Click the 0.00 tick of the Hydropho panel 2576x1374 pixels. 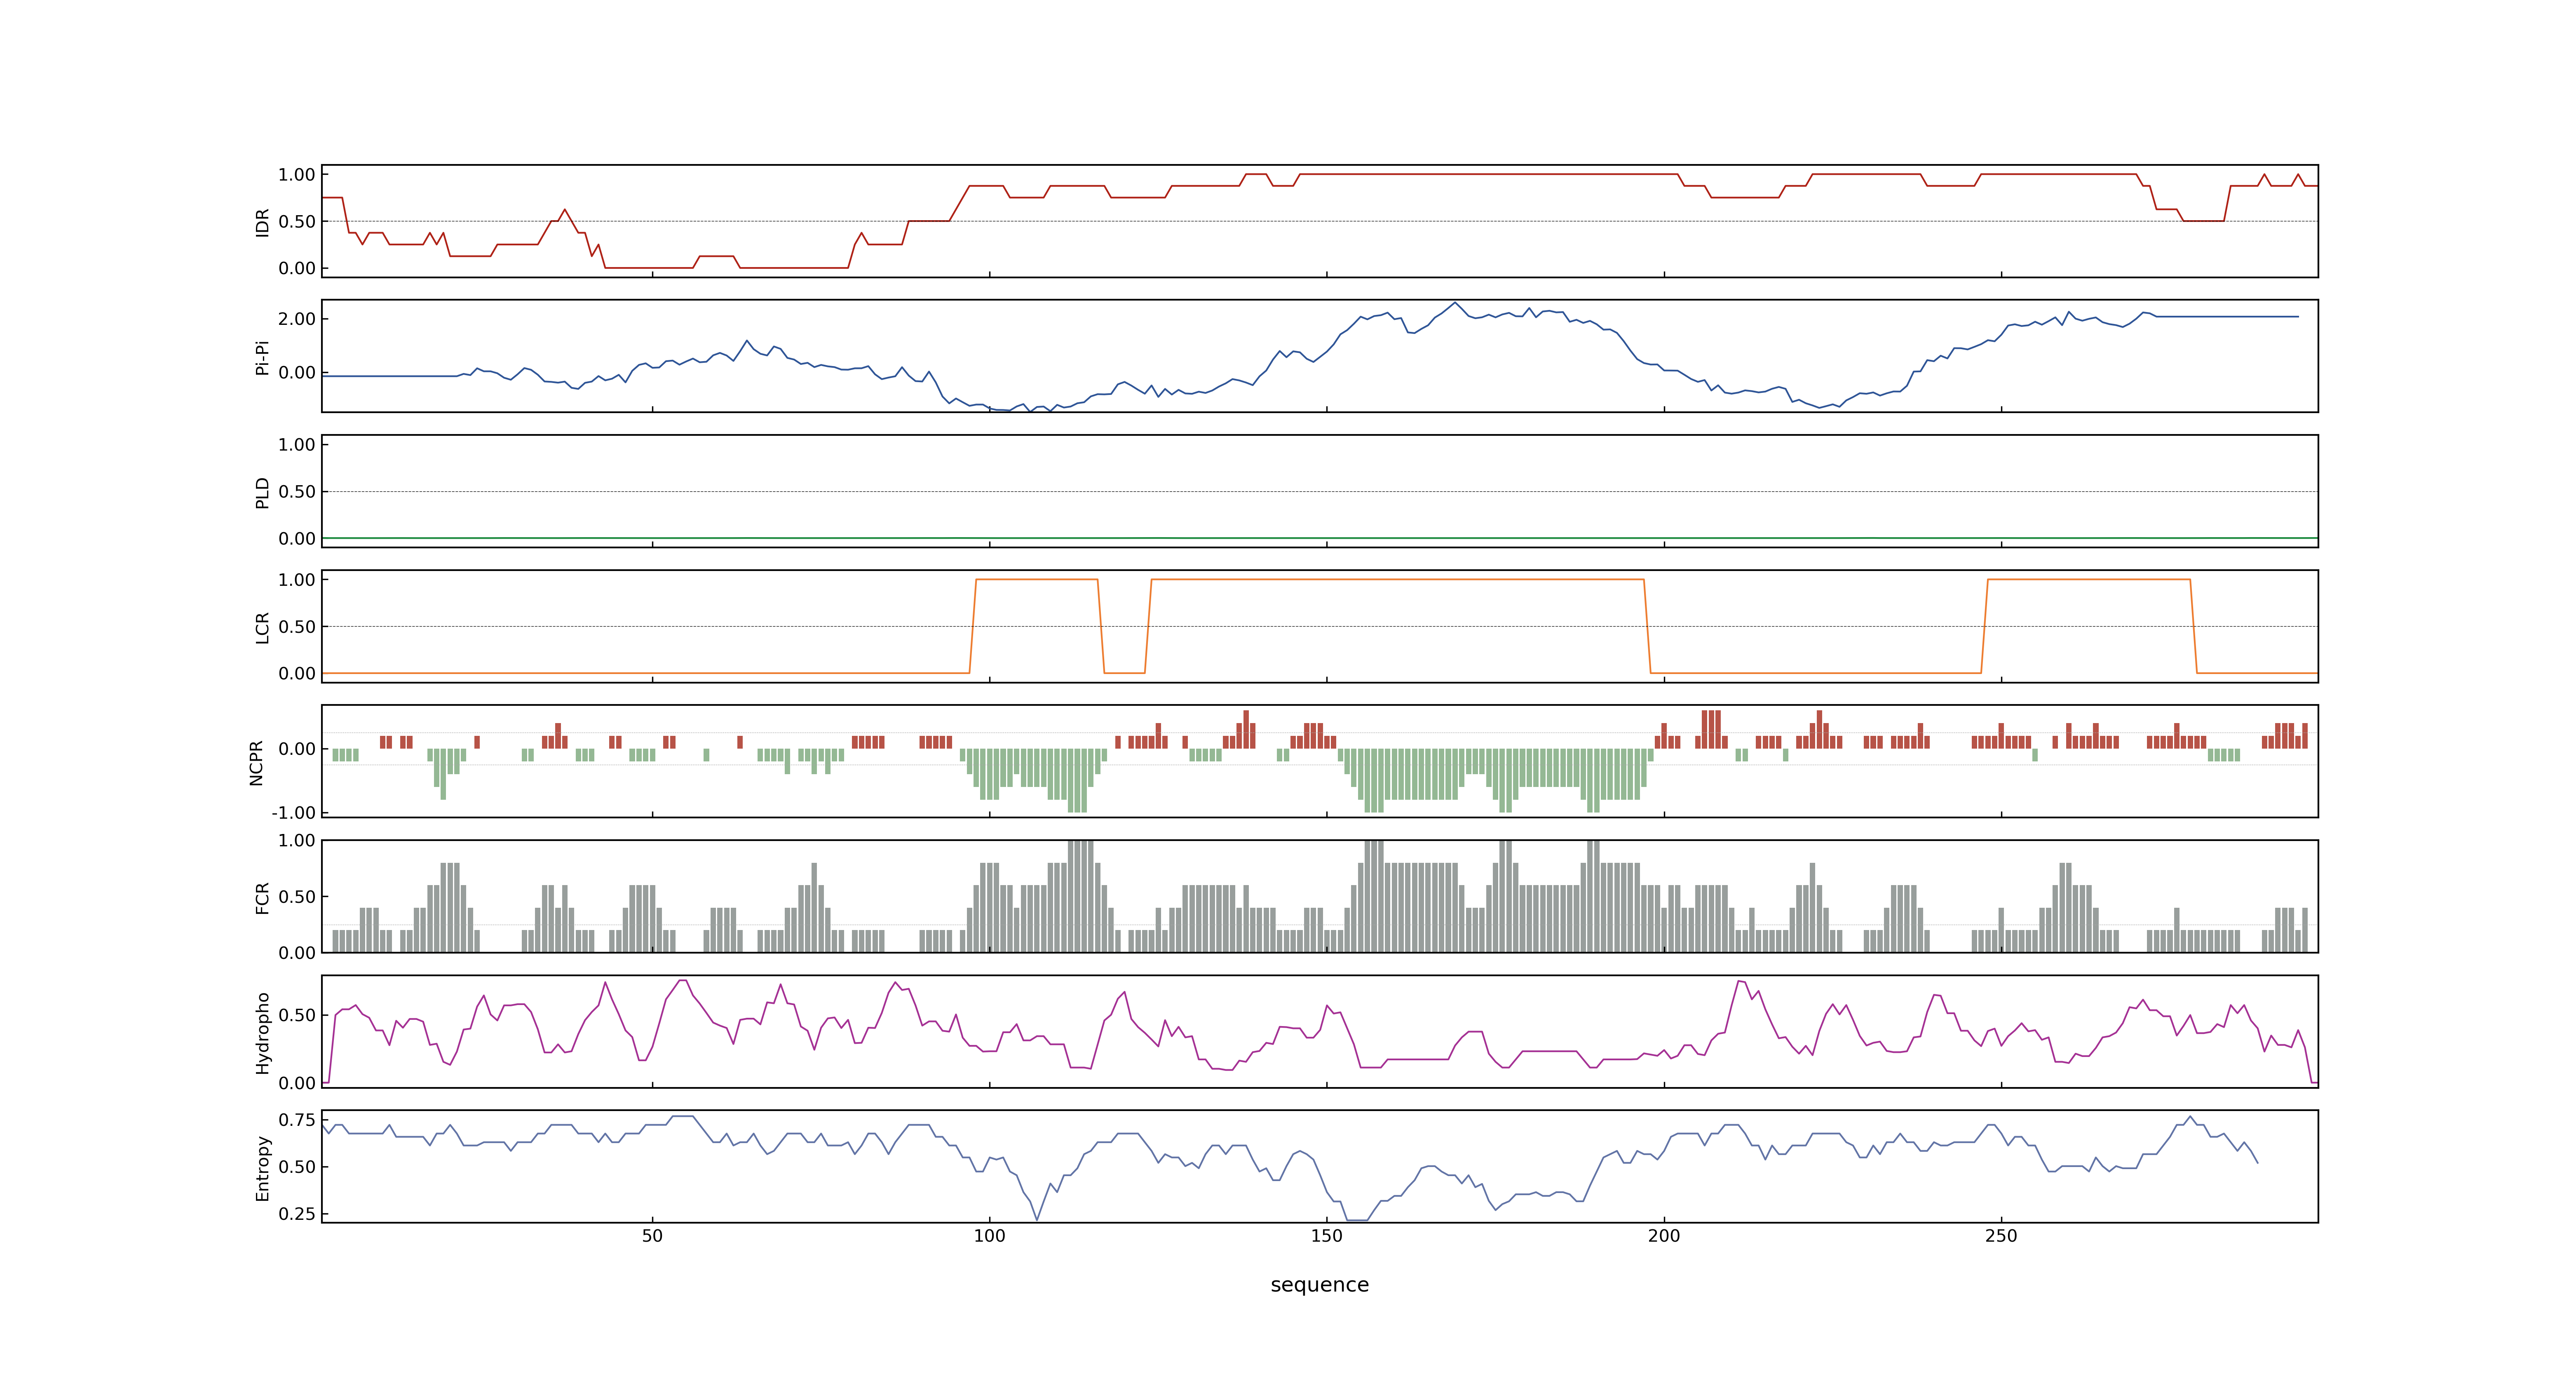297,1083
